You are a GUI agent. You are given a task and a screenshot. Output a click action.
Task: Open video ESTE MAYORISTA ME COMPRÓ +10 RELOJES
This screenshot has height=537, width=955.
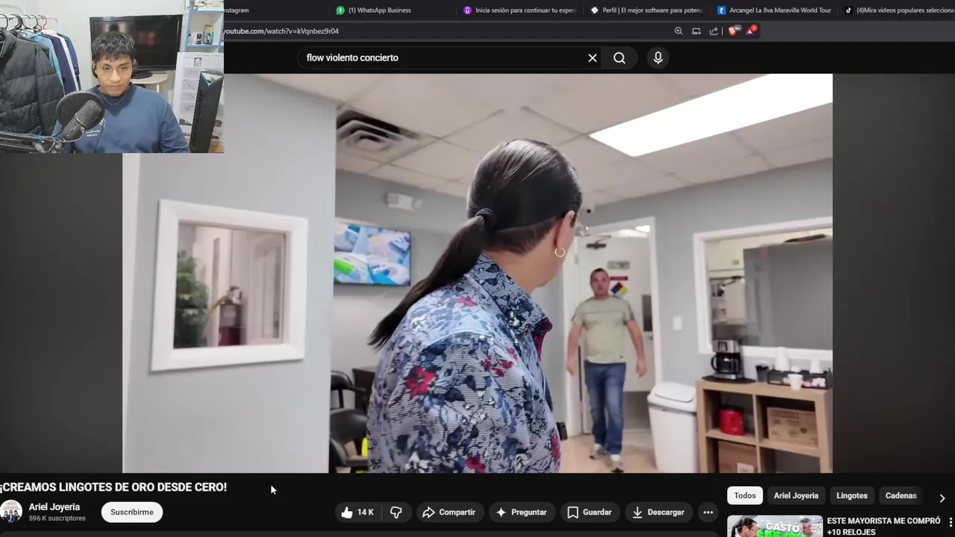[x=883, y=527]
